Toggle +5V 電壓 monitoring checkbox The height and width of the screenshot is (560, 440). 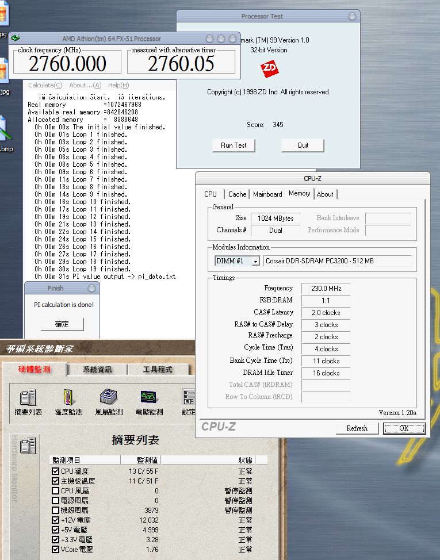55,530
